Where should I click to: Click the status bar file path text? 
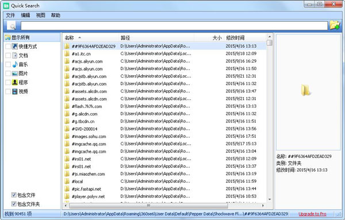[x=175, y=214]
